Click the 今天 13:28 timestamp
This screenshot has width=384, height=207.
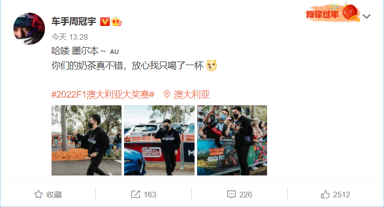(69, 37)
